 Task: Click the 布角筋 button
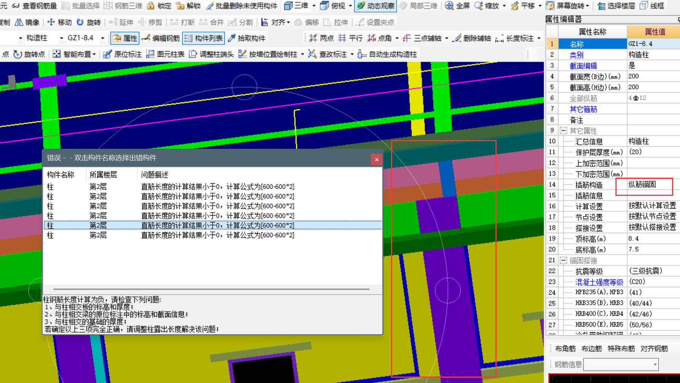(565, 348)
